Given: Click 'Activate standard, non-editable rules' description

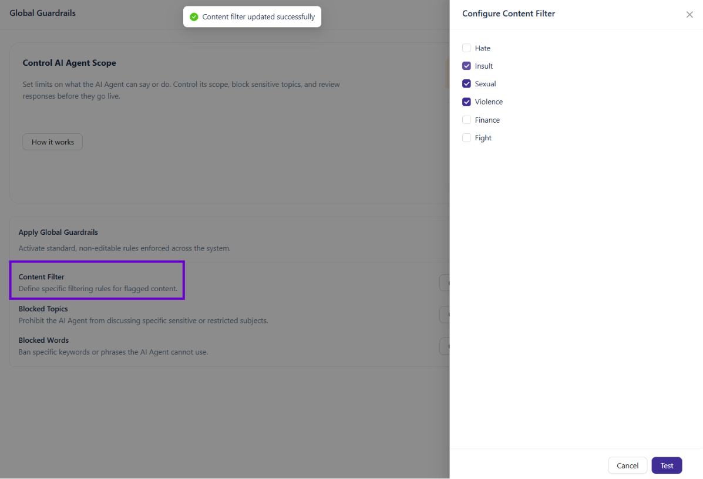Looking at the screenshot, I should click(124, 248).
